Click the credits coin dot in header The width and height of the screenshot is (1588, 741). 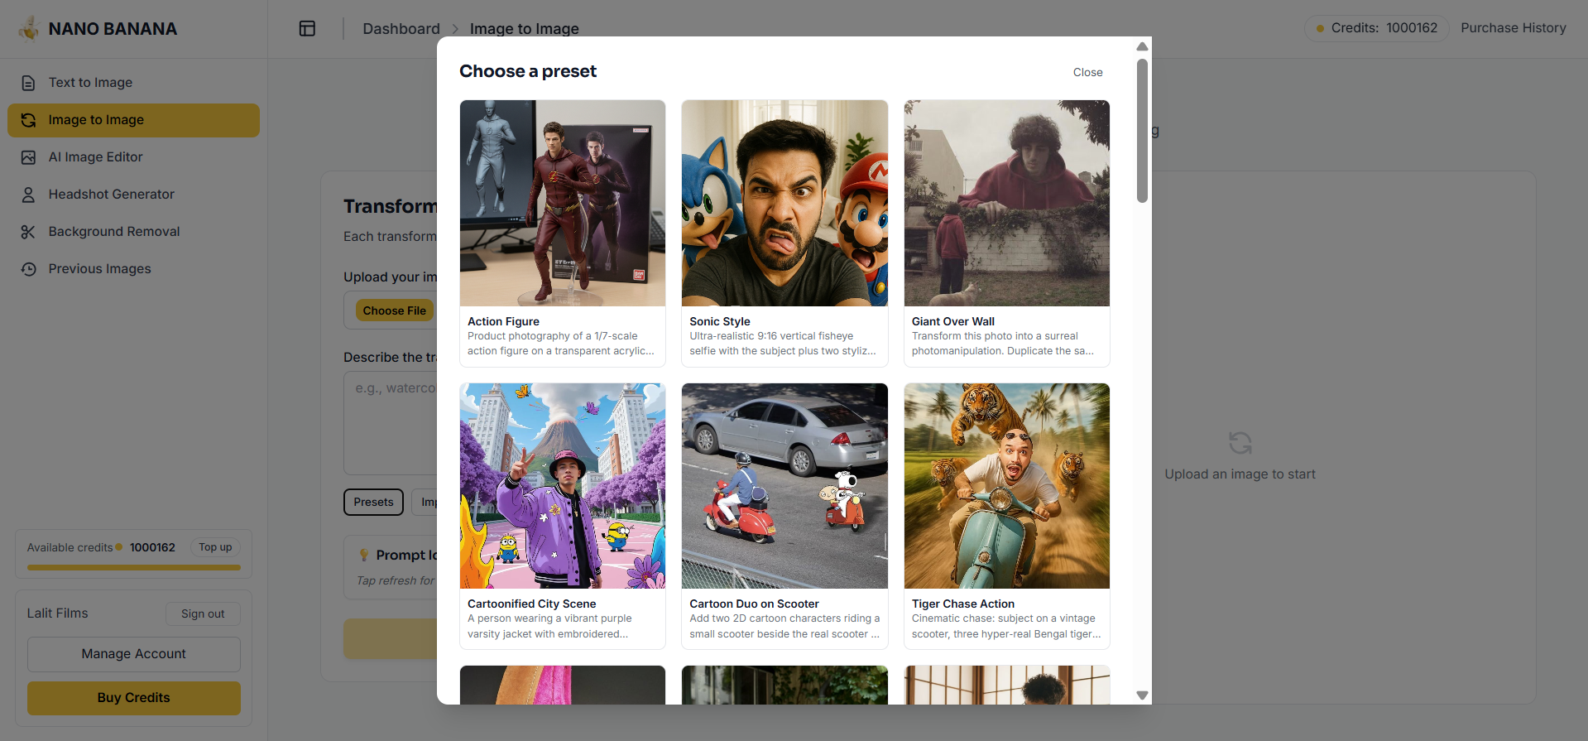[1320, 28]
